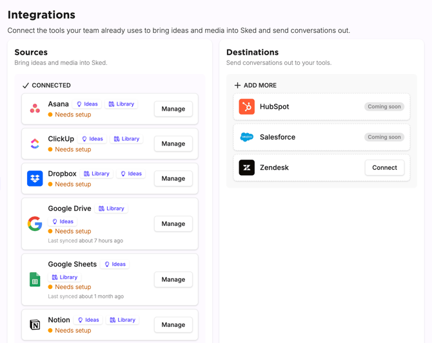
Task: Manage the Asana integration
Action: 173,109
